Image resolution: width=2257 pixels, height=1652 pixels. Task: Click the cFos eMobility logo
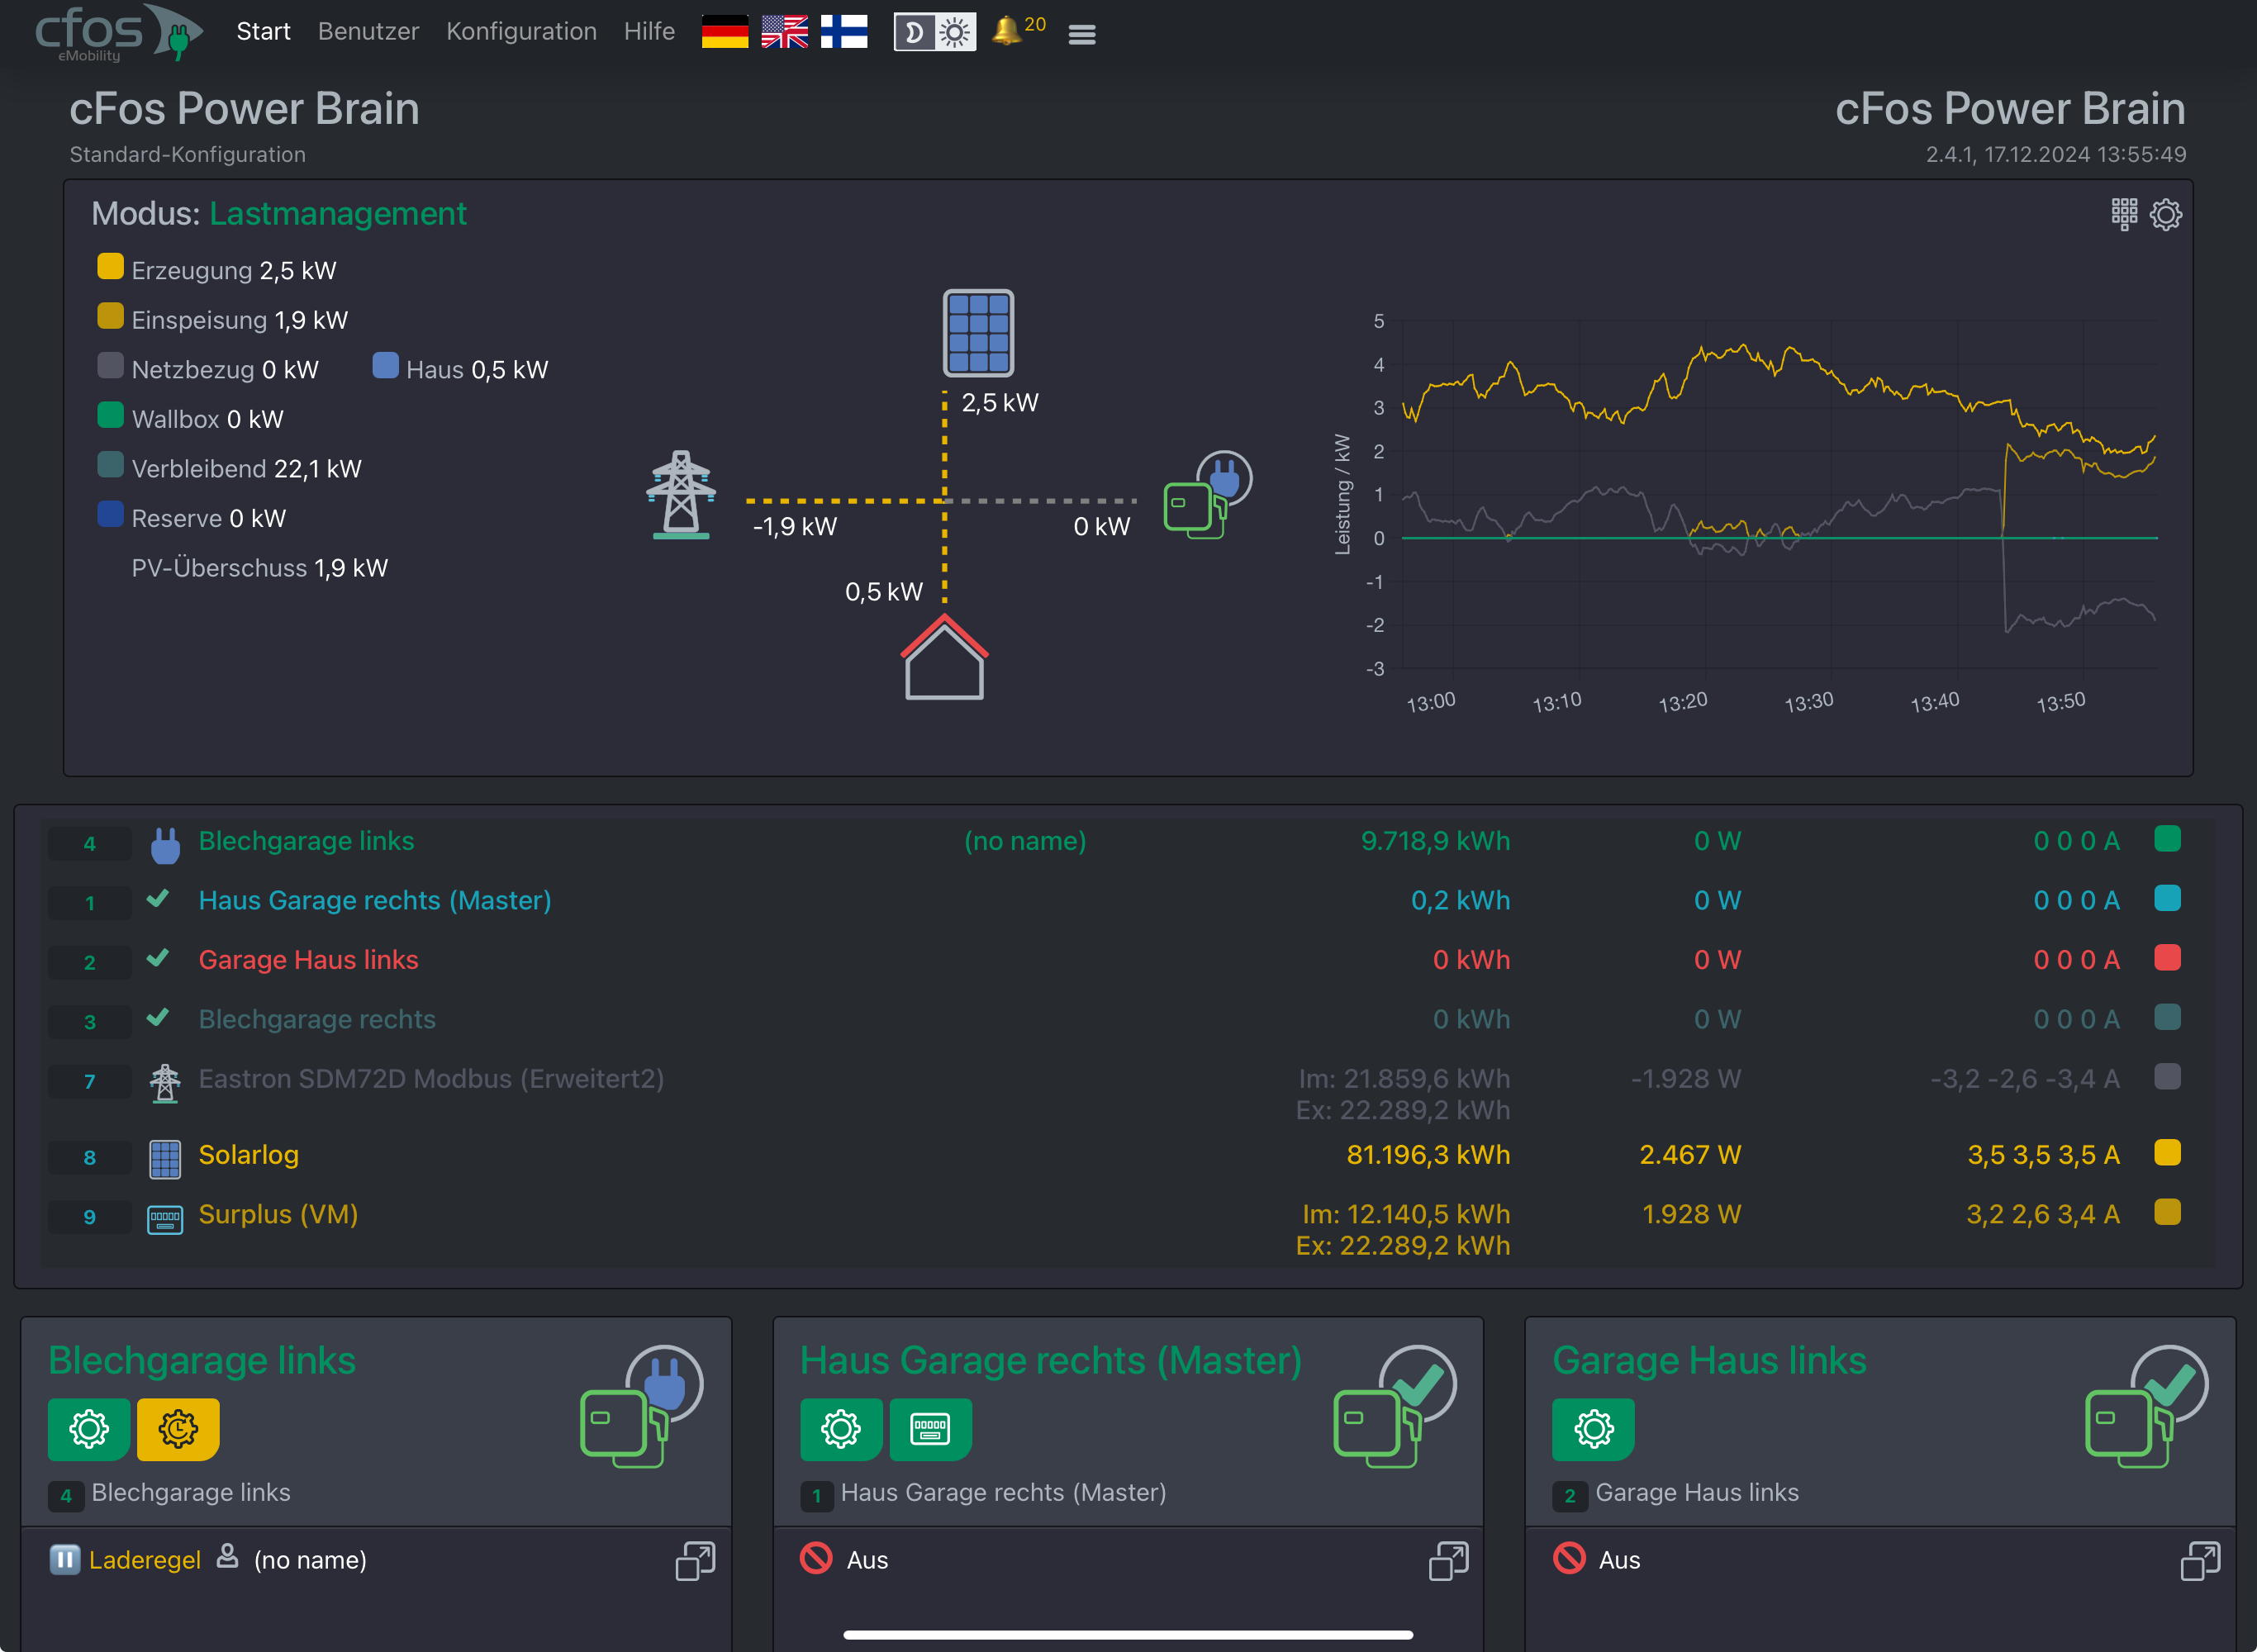coord(119,33)
